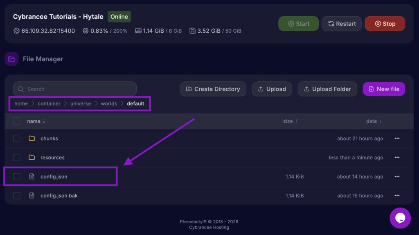Open options menu for chunks folder
The height and width of the screenshot is (235, 419).
coord(396,139)
